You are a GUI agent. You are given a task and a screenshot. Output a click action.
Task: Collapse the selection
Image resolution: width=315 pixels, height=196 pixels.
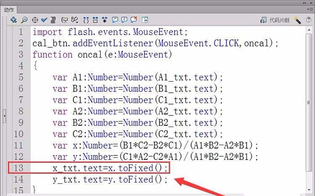95,20
